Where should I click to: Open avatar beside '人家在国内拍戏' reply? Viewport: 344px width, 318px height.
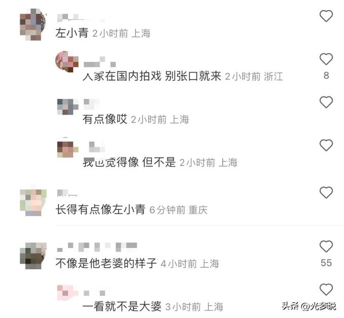pos(67,62)
